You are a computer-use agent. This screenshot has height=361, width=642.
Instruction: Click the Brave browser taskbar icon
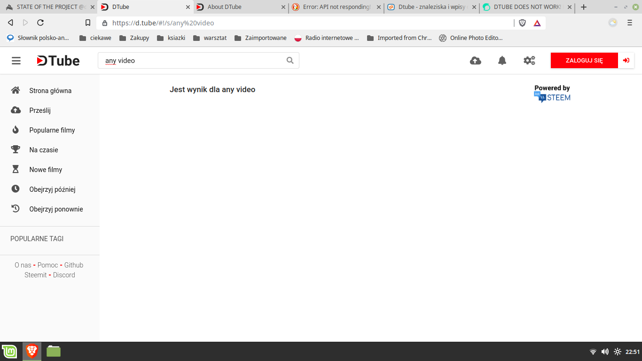(x=32, y=351)
